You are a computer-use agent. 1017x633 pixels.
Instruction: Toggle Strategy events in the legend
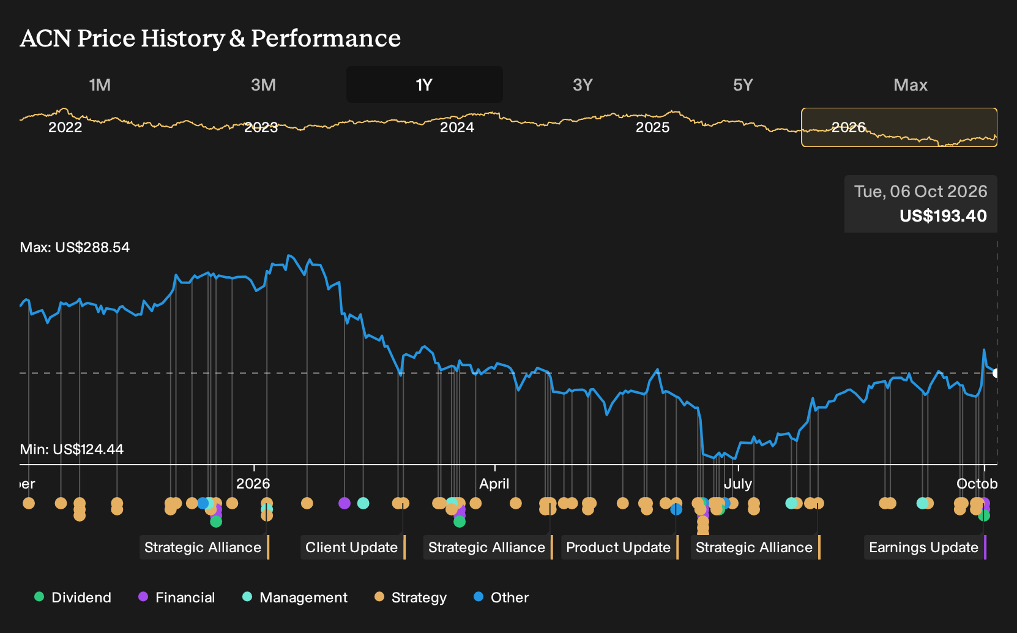click(411, 597)
